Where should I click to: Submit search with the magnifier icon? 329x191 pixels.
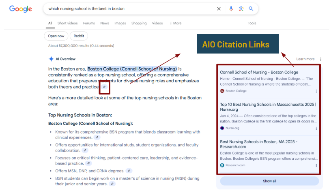click(x=251, y=9)
